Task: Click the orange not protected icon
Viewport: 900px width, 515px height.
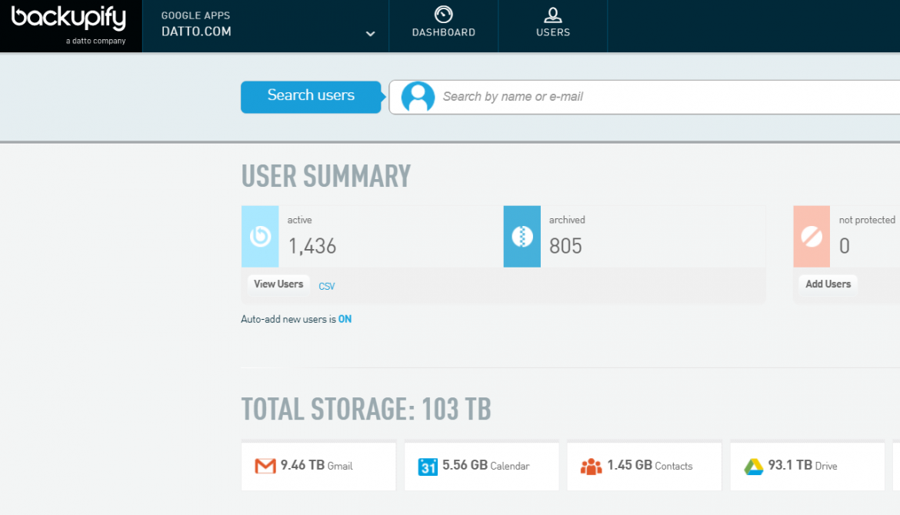Action: coord(810,237)
